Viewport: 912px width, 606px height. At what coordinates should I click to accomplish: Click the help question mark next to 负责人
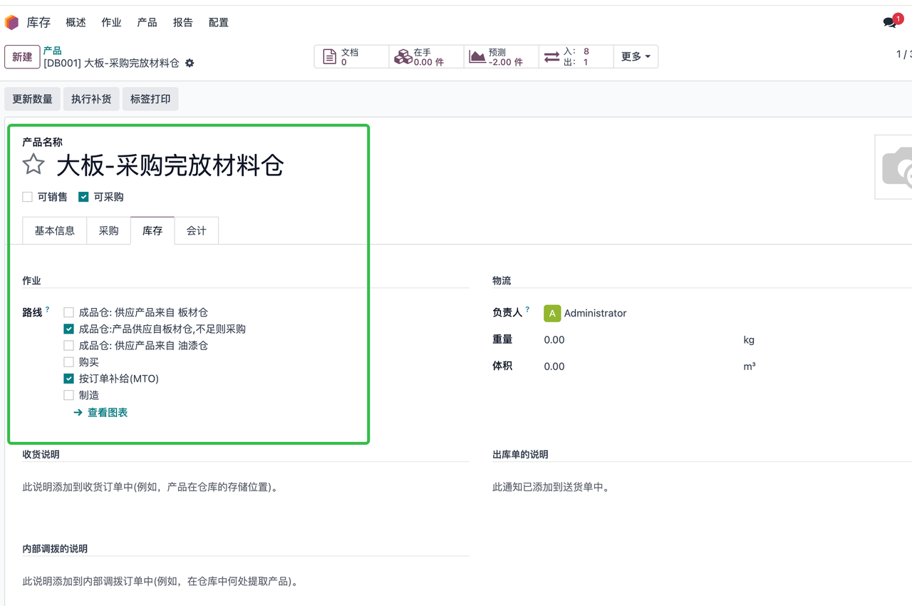(528, 309)
